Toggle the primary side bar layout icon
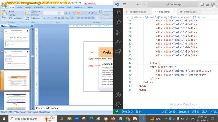Viewport: 218px width, 122px height. pyautogui.click(x=202, y=4)
